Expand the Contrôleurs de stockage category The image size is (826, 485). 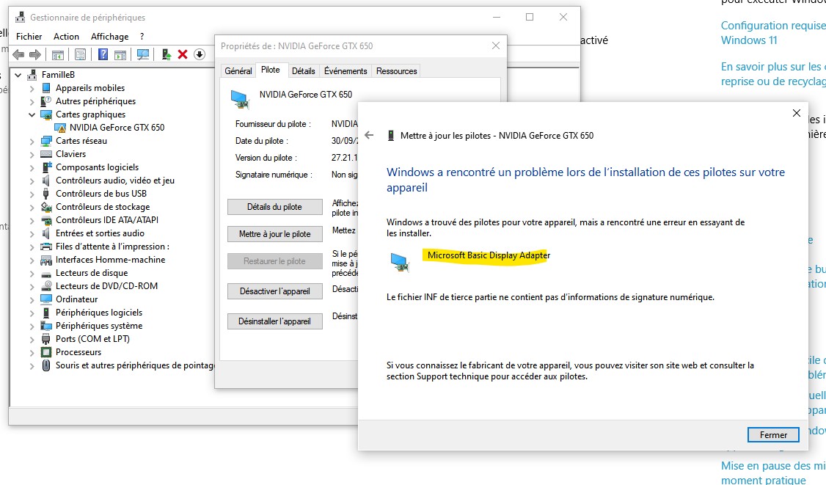[32, 207]
